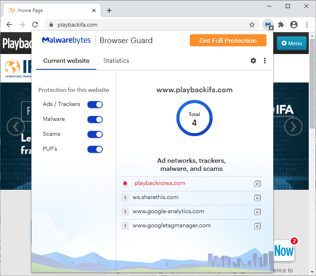Image resolution: width=316 pixels, height=276 pixels.
Task: Go back to previous page
Action: click(9, 25)
